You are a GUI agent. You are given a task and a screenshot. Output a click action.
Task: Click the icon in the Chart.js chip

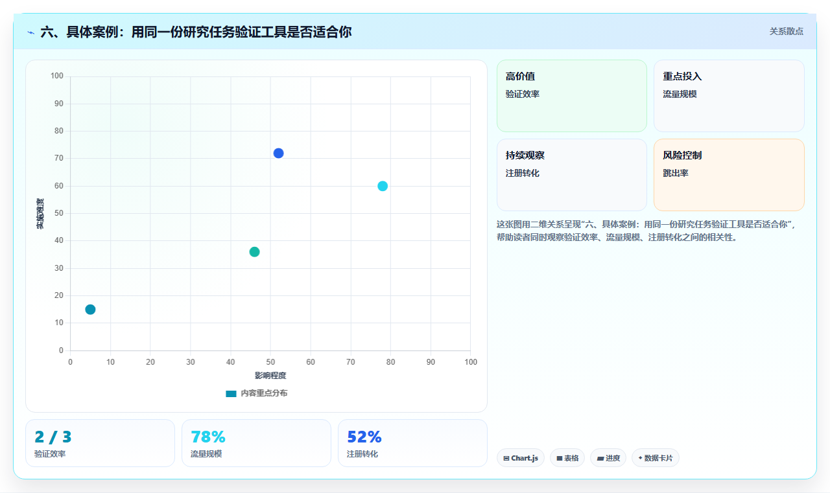[x=506, y=458]
